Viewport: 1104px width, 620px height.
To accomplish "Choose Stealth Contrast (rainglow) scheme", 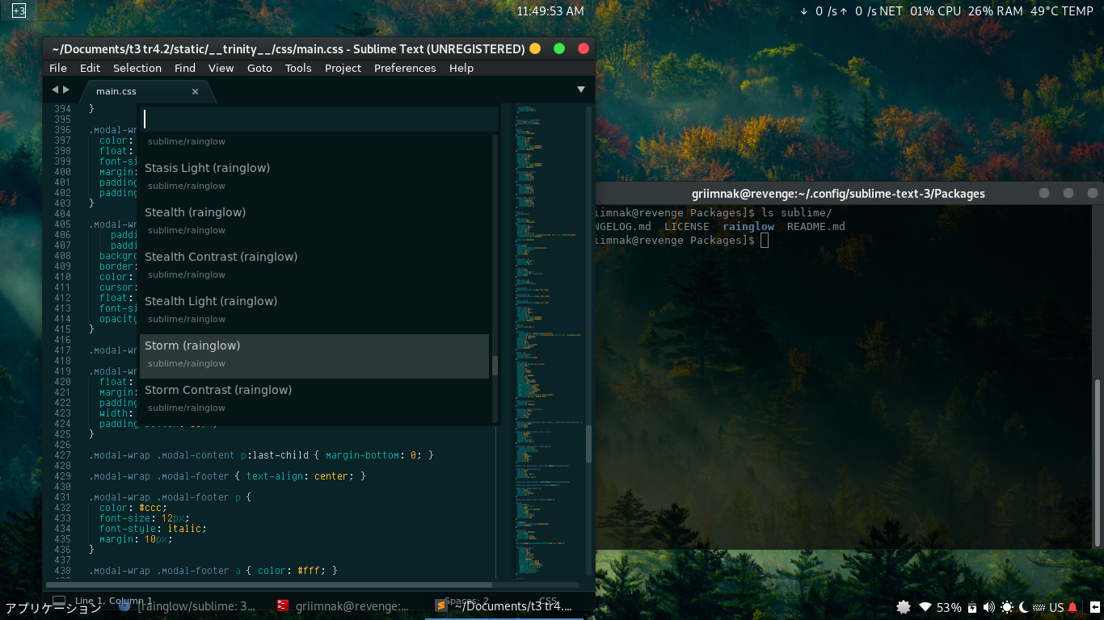I will (x=314, y=265).
